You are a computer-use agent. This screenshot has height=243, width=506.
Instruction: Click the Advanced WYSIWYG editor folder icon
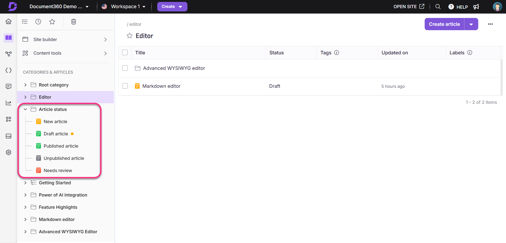[138, 68]
